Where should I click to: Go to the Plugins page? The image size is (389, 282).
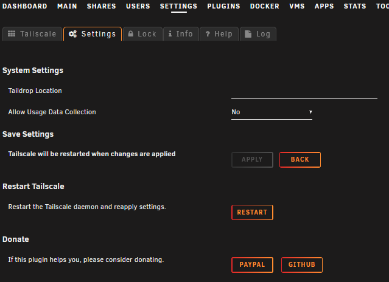[x=223, y=6]
